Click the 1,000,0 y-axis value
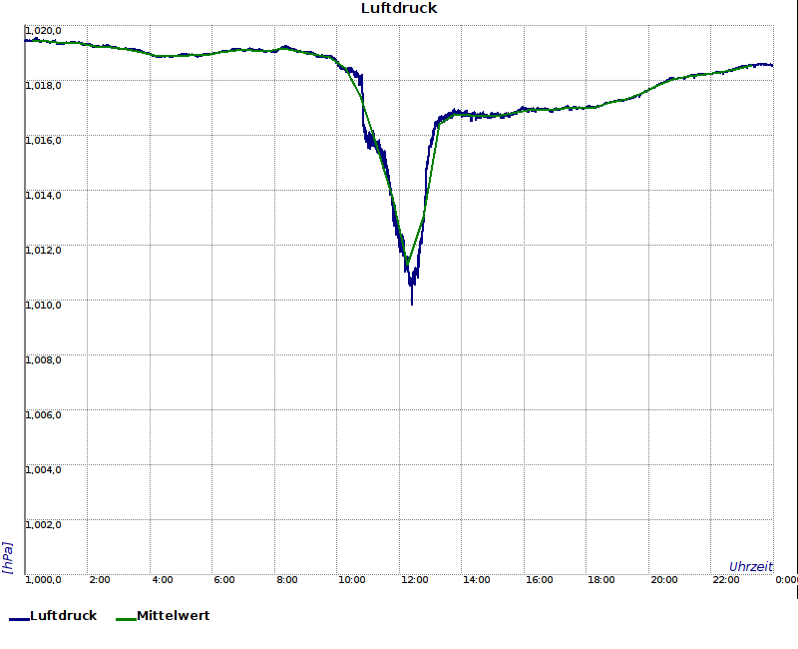Image resolution: width=798 pixels, height=649 pixels. 43,580
